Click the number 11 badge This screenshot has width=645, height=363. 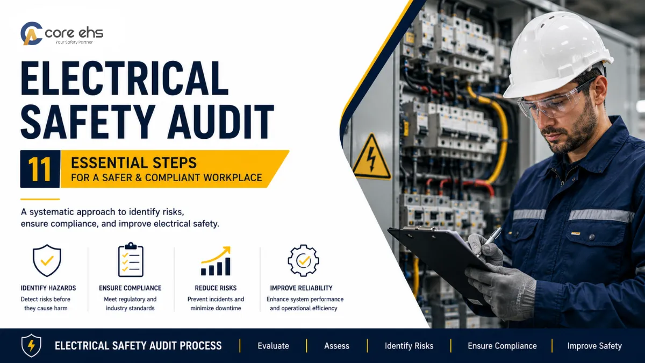tap(40, 169)
